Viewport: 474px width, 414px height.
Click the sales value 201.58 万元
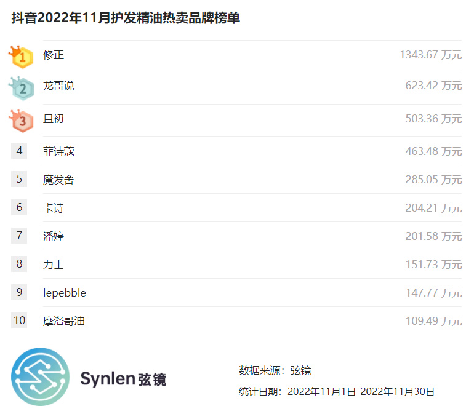point(434,236)
